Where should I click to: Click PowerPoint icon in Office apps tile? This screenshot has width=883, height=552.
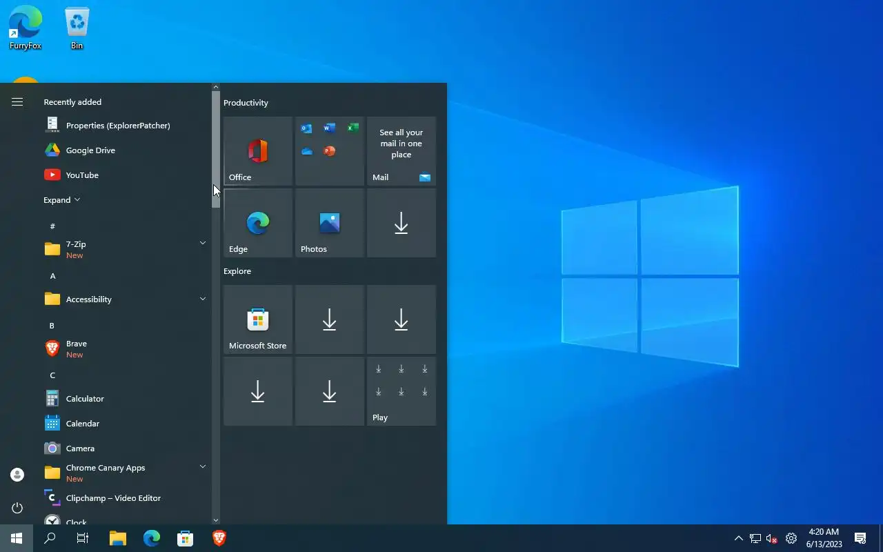pos(329,151)
